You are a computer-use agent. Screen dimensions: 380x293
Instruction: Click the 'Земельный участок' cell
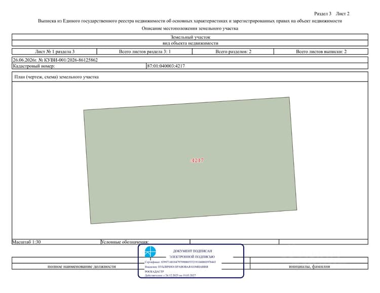[x=190, y=37]
